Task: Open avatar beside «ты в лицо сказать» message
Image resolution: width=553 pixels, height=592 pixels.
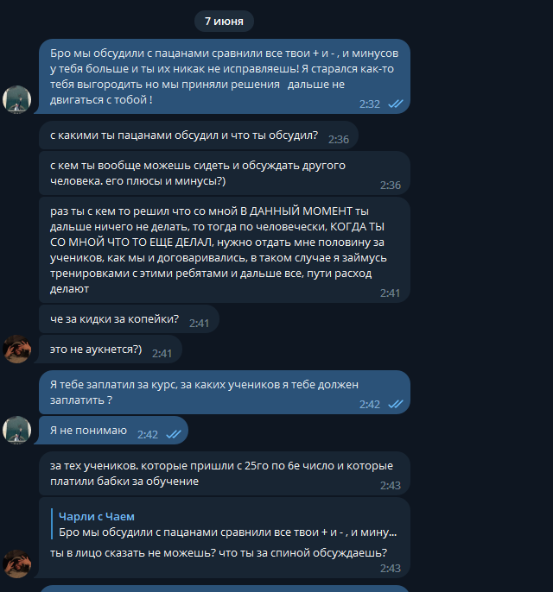Action: (x=17, y=564)
